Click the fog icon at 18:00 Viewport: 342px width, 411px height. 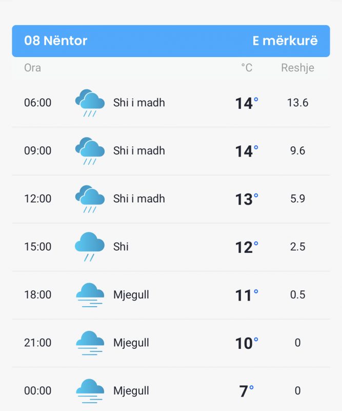[x=90, y=295]
